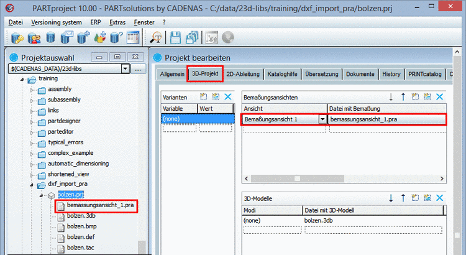Select bolzen.bmp in the tree
The image size is (466, 255).
pyautogui.click(x=82, y=226)
